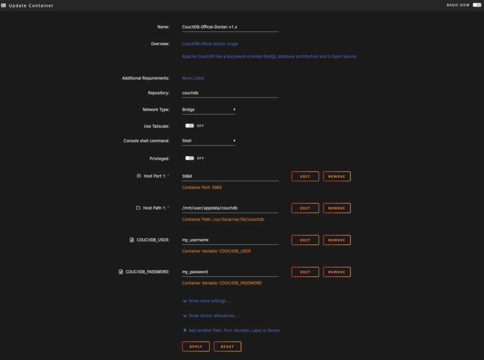
Task: Toggle the Basic View switch
Action: coord(477,5)
